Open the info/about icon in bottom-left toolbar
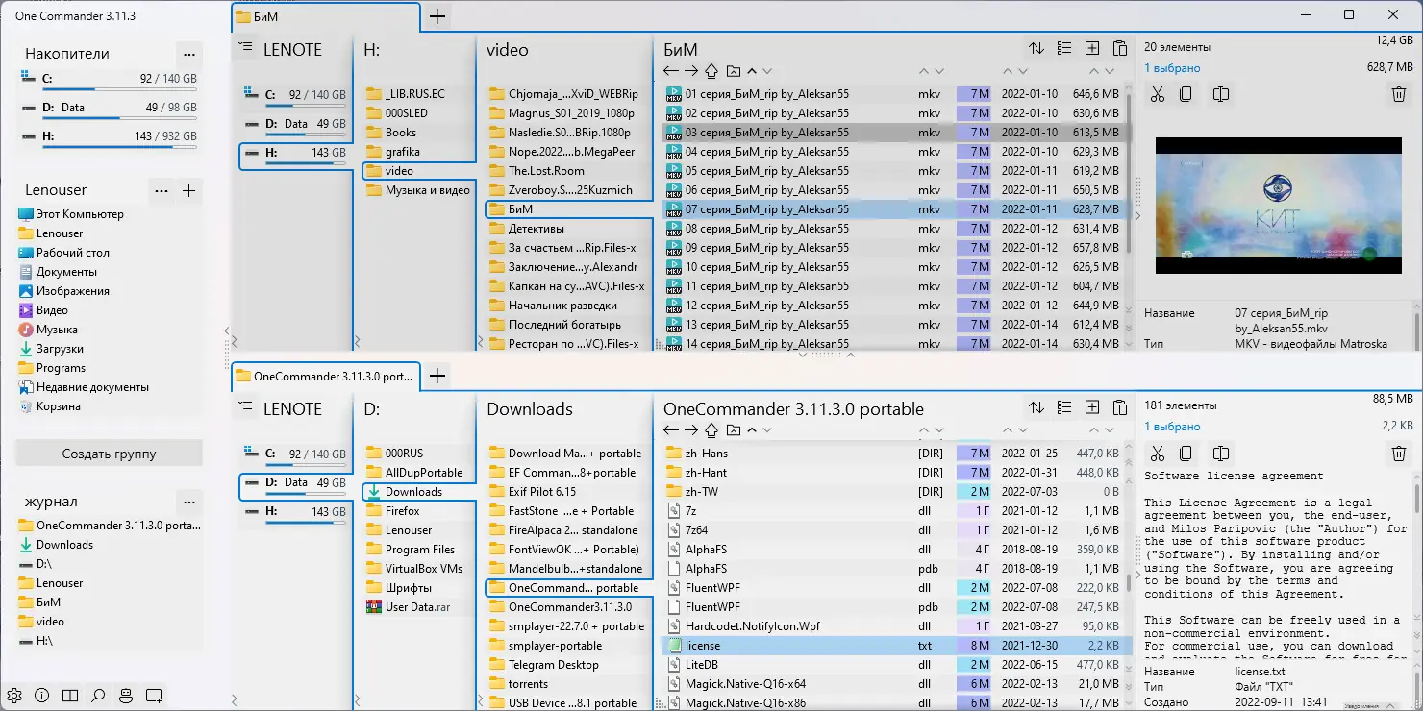 [42, 695]
